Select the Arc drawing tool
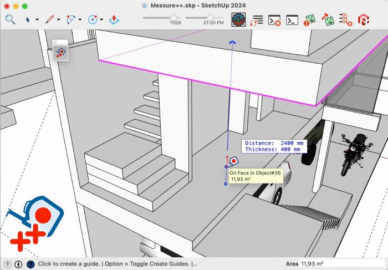This screenshot has width=388, height=270. [x=71, y=19]
